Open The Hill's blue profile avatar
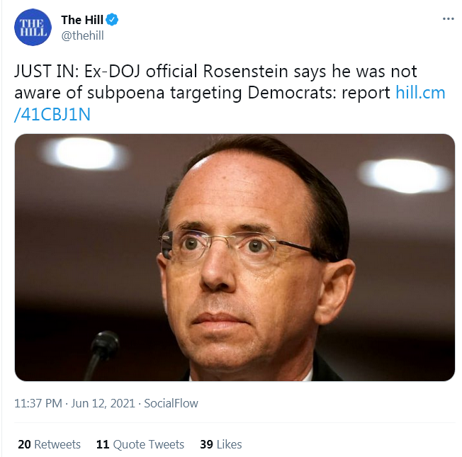Screen dimensions: 462x457 [x=33, y=27]
